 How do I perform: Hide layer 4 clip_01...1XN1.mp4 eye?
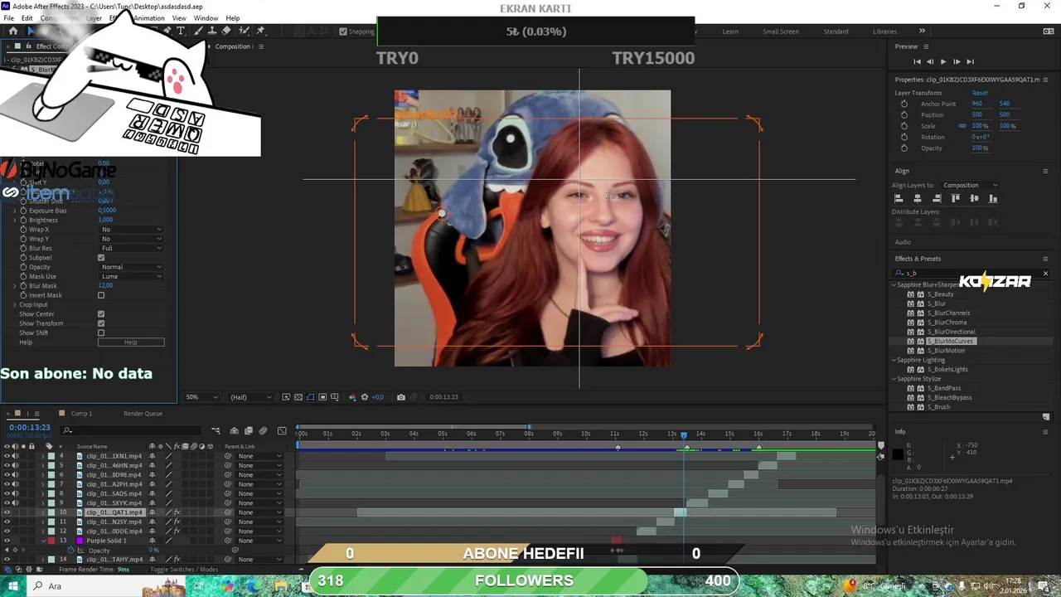(x=7, y=456)
